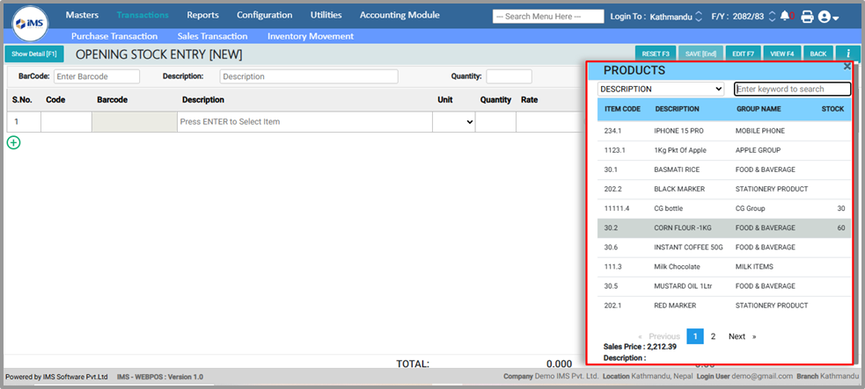The width and height of the screenshot is (865, 389).
Task: Open the Unit dropdown in row 1
Action: tap(453, 122)
